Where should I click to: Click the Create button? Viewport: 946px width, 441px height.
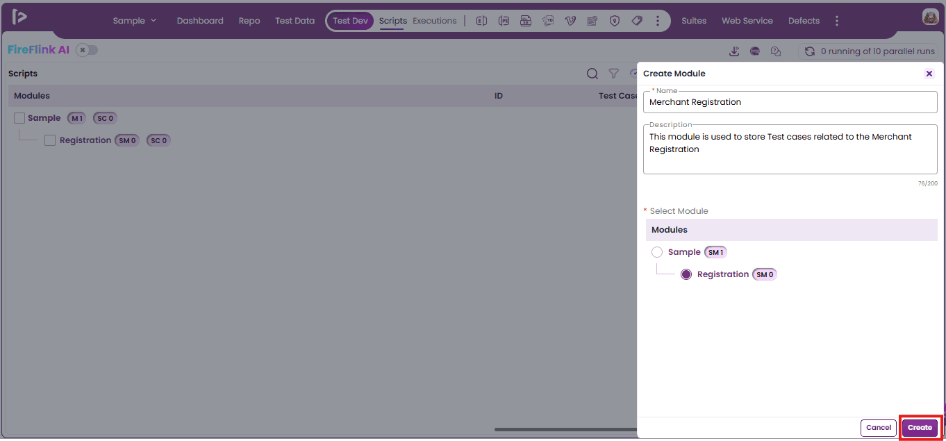[x=920, y=428]
